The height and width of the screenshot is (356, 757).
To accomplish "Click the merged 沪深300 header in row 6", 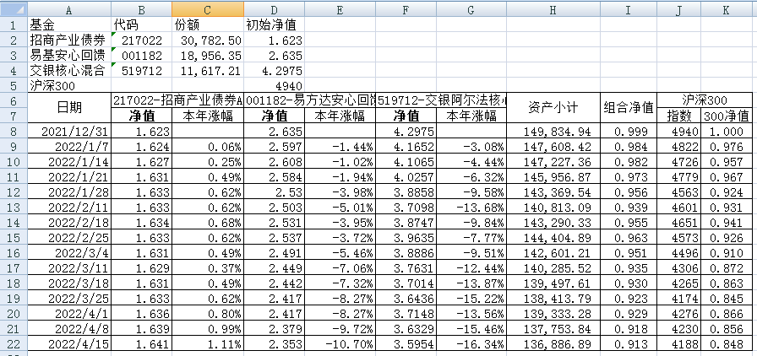I will (x=705, y=101).
